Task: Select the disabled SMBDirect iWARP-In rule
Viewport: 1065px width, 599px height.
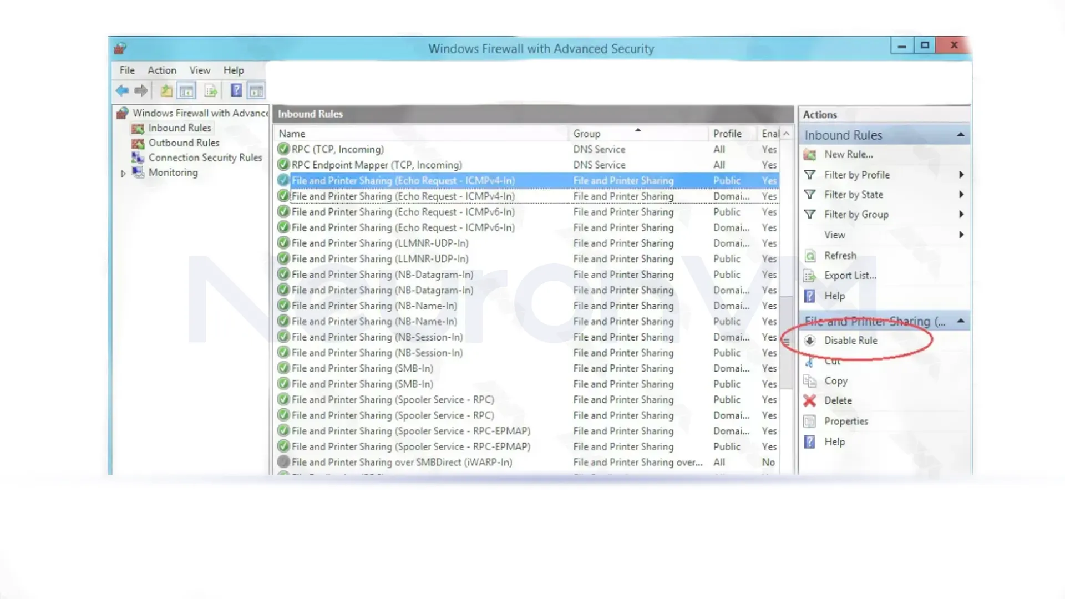Action: pyautogui.click(x=402, y=462)
